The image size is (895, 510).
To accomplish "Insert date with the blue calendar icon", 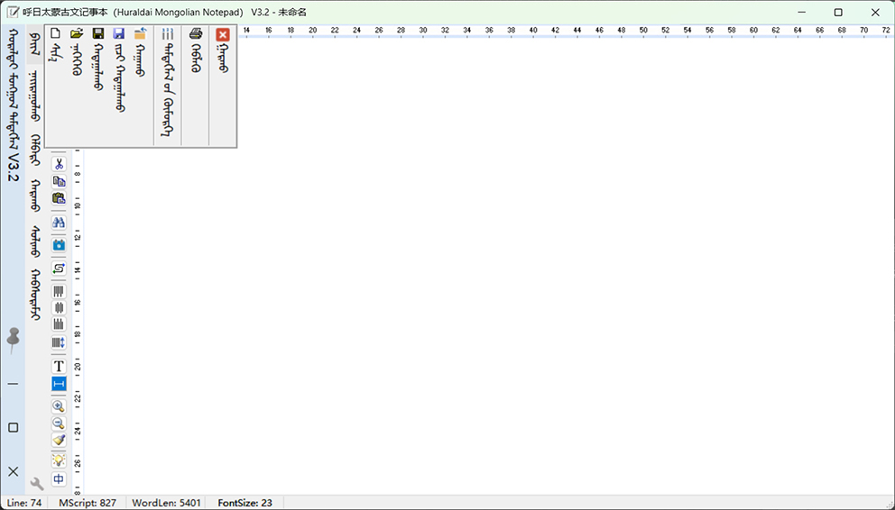I will pyautogui.click(x=59, y=245).
